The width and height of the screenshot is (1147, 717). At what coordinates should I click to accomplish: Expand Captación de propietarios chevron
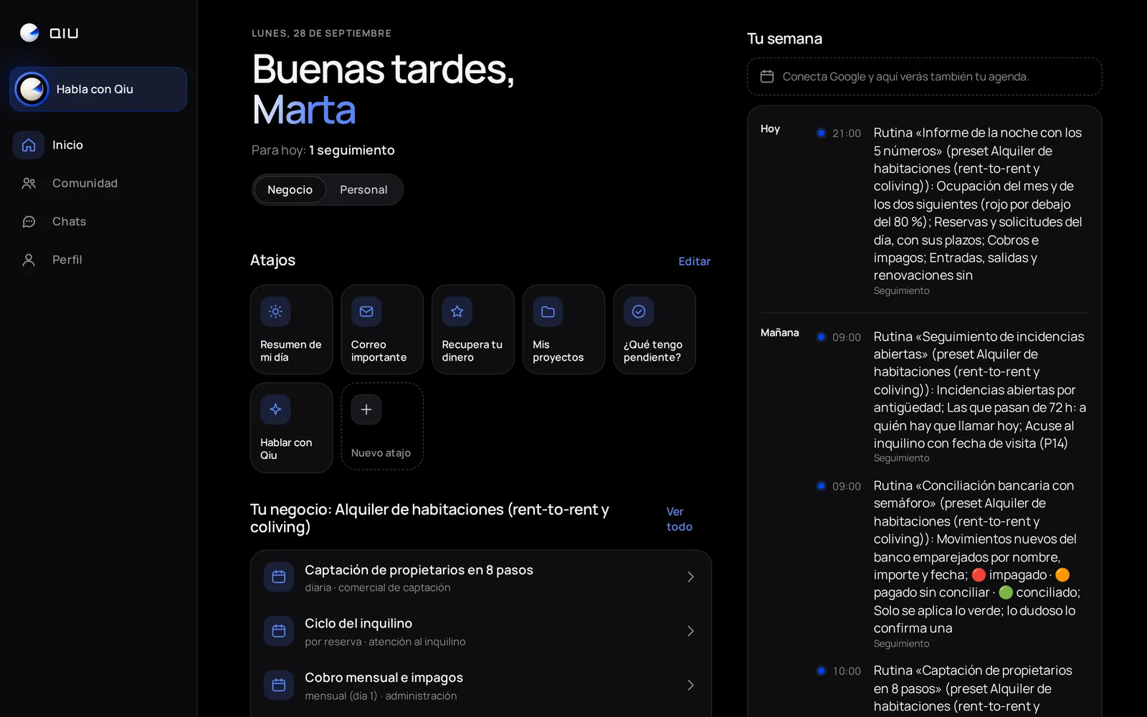690,577
